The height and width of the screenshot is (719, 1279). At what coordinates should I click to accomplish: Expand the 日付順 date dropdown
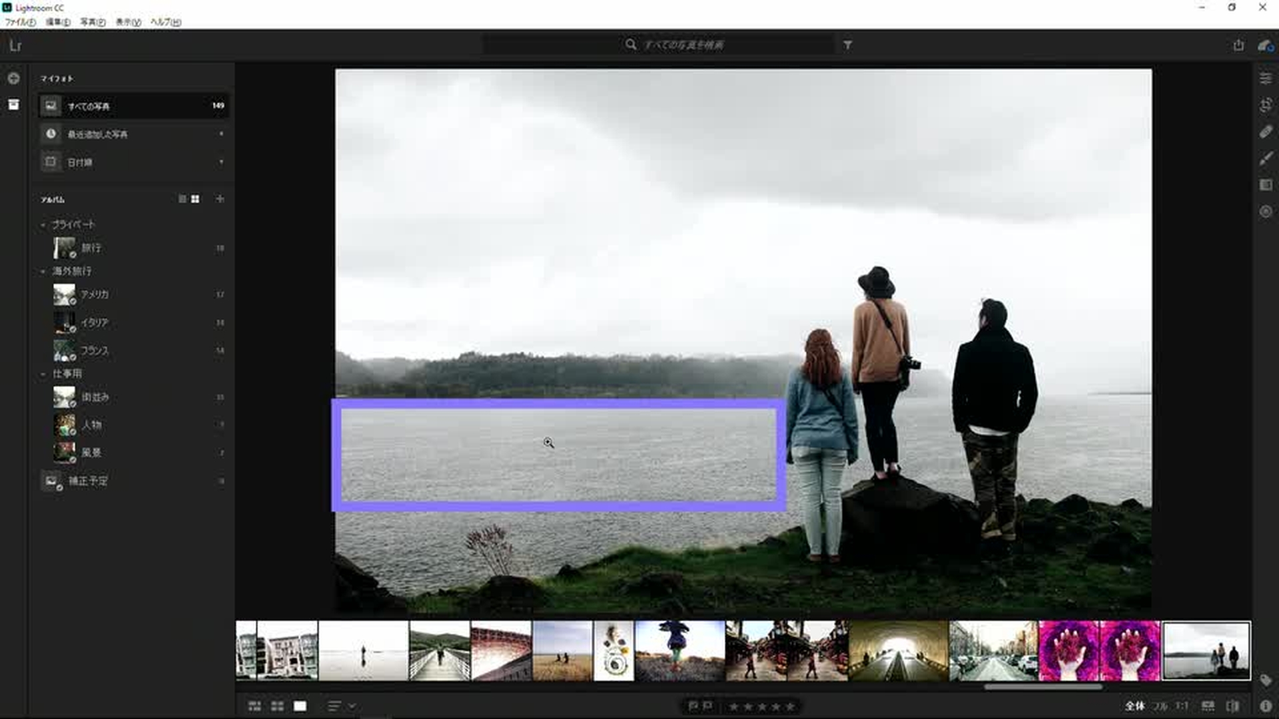tap(221, 162)
